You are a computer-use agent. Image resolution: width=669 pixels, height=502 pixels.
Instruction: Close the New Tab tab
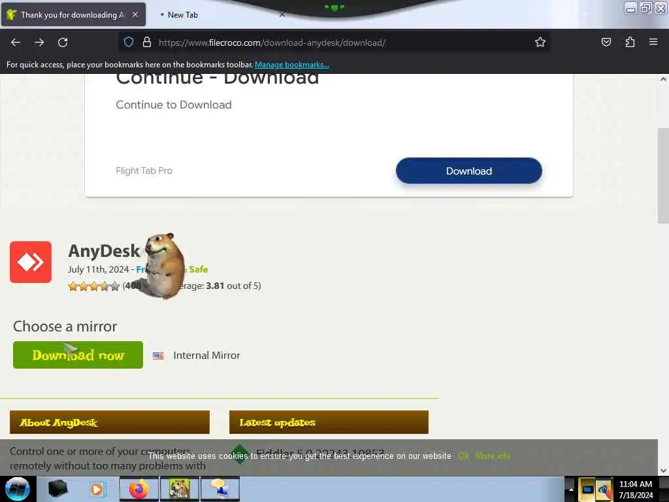coord(282,14)
